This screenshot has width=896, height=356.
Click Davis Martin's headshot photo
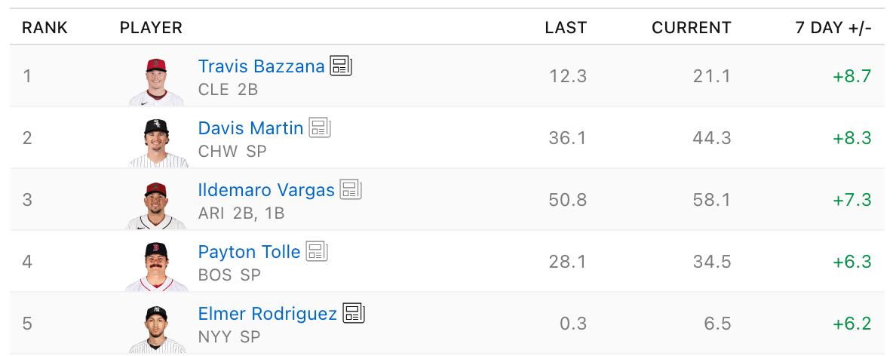coord(156,143)
